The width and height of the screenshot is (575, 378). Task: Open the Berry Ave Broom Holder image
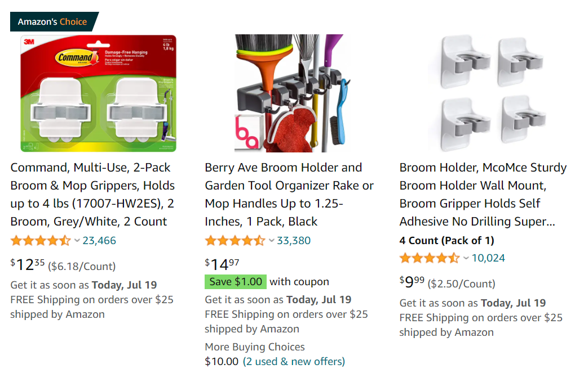tap(293, 93)
